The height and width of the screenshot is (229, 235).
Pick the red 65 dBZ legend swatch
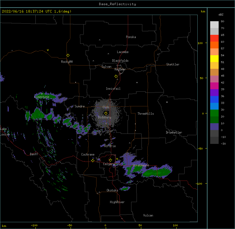214,38
